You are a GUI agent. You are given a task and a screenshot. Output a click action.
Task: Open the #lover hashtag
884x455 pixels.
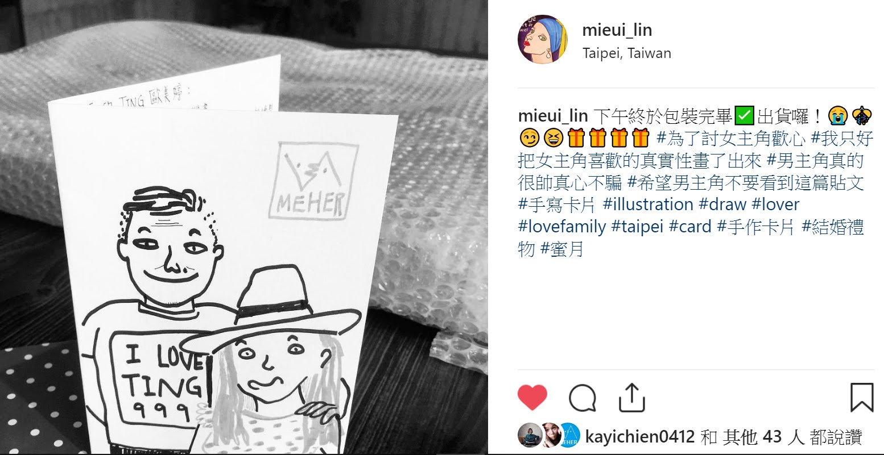775,204
